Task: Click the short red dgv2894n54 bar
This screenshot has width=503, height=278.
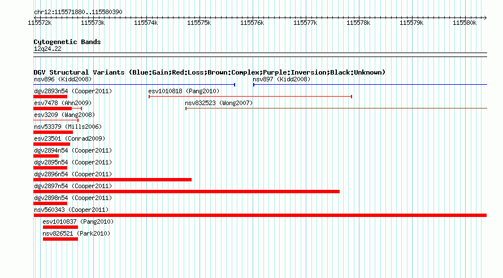Action: pyautogui.click(x=46, y=156)
